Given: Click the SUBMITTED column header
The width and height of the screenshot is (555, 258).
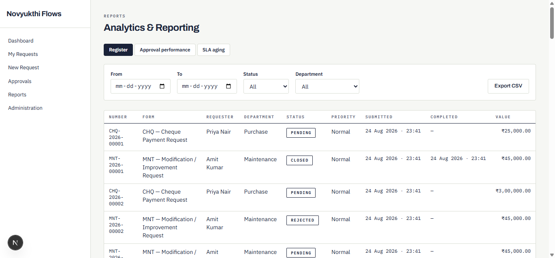Looking at the screenshot, I should pos(379,117).
